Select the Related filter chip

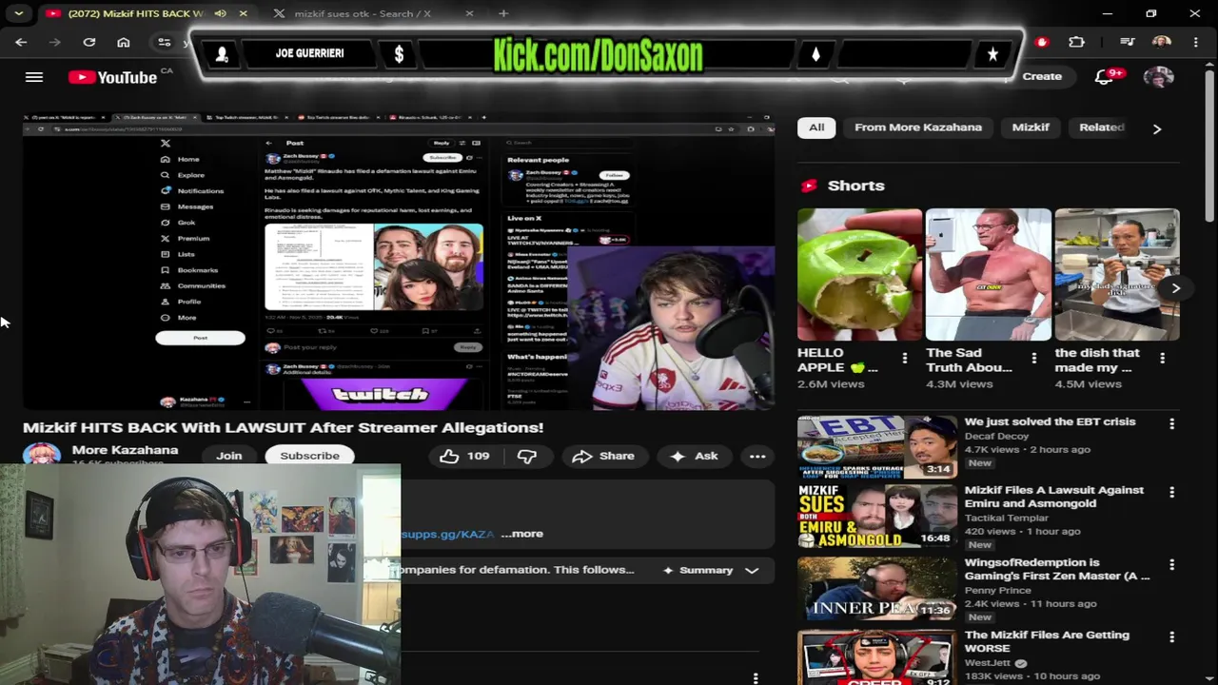1101,127
